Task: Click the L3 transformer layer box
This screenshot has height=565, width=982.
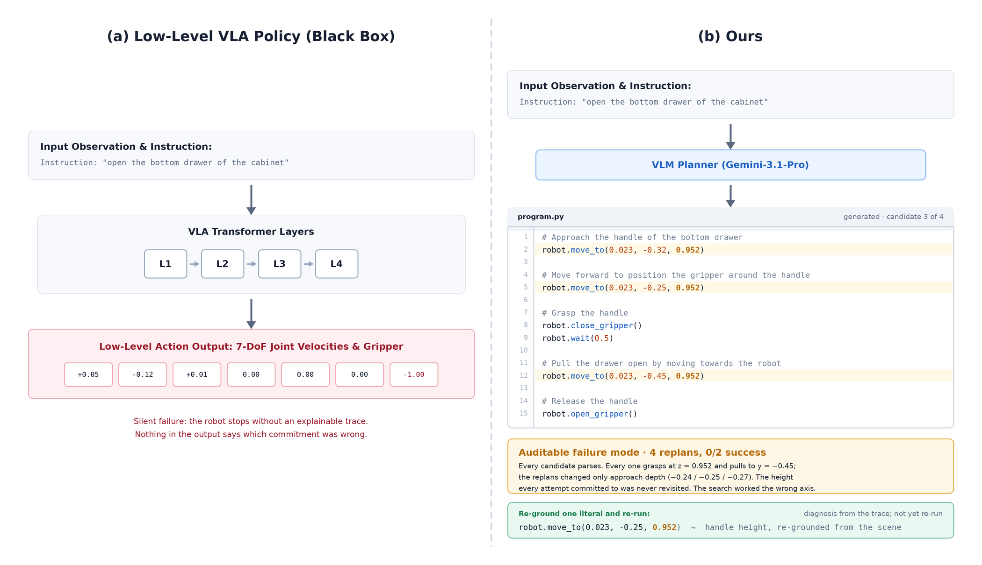Action: [x=280, y=264]
